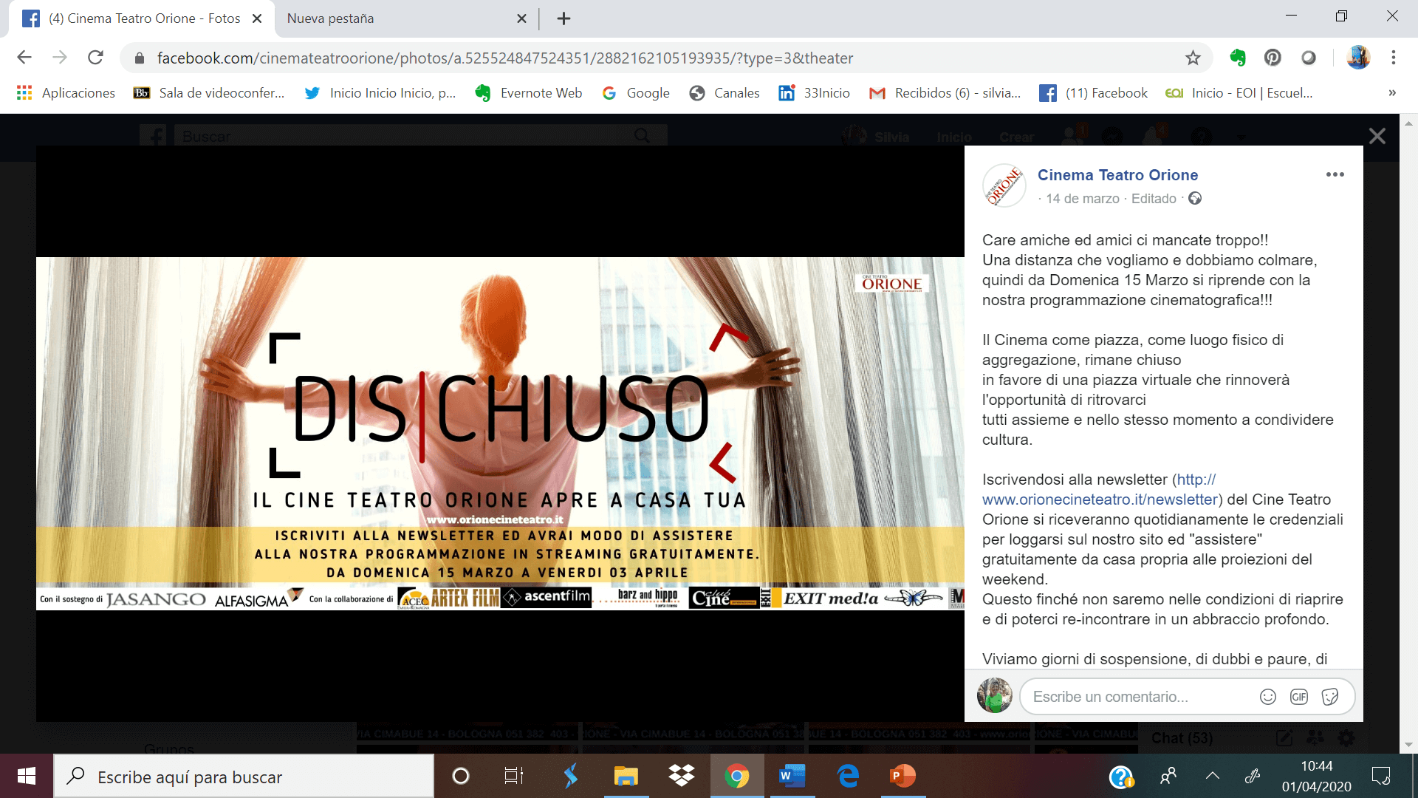
Task: Open Cortana from the taskbar
Action: 460,776
